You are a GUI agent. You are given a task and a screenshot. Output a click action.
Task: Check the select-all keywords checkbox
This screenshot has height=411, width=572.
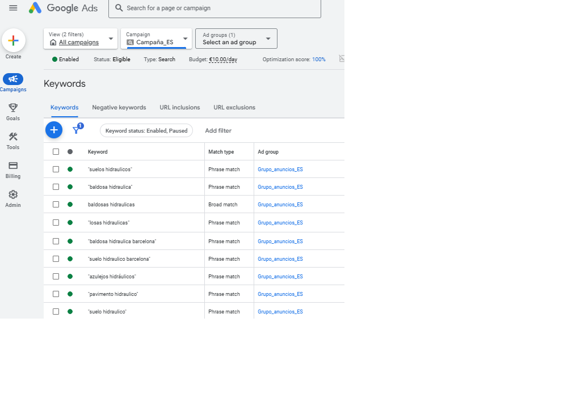56,151
